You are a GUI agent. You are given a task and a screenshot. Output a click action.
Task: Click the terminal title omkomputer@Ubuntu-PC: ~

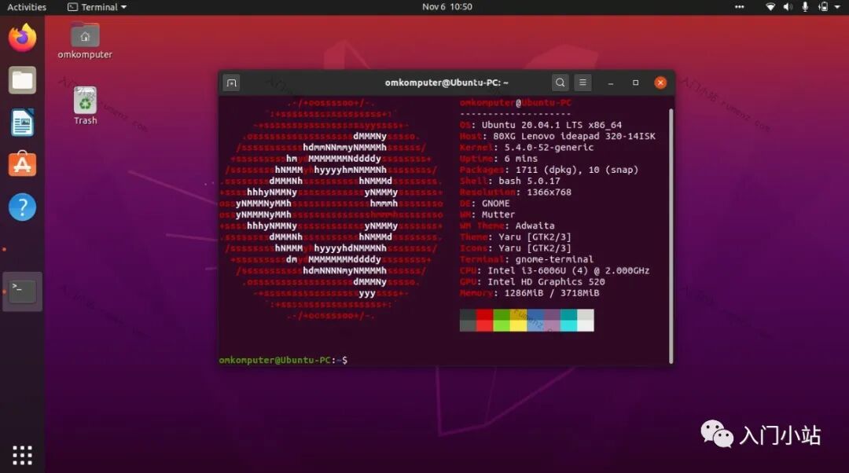(x=447, y=82)
